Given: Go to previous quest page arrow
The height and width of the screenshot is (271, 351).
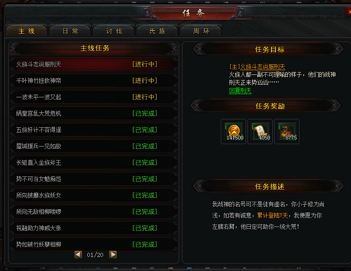Looking at the screenshot, I should tap(78, 255).
